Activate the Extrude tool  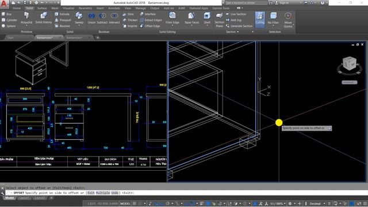tap(62, 14)
